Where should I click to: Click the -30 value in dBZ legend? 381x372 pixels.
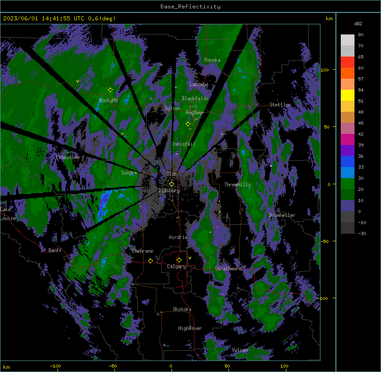(362, 233)
